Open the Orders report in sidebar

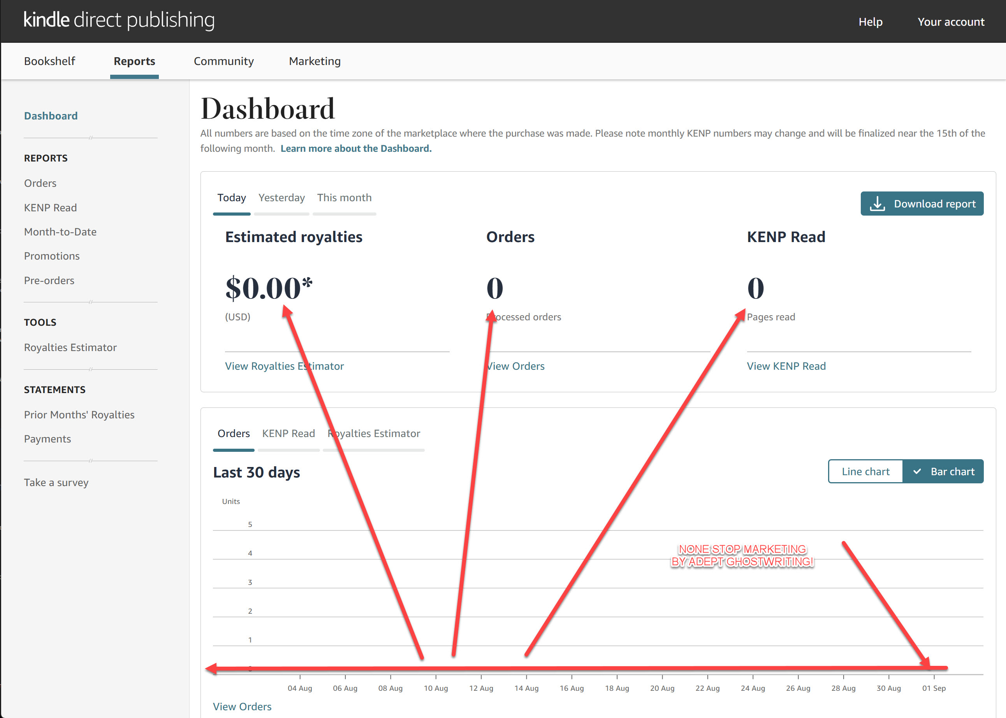click(x=40, y=183)
